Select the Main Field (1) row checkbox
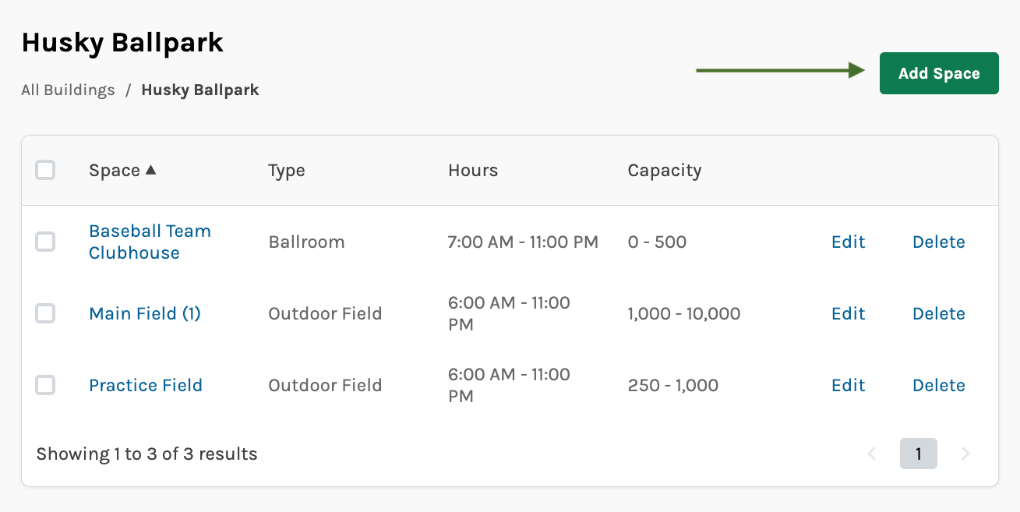 coord(45,313)
